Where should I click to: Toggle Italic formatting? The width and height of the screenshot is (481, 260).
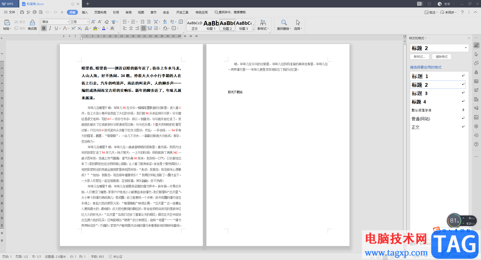click(x=50, y=28)
